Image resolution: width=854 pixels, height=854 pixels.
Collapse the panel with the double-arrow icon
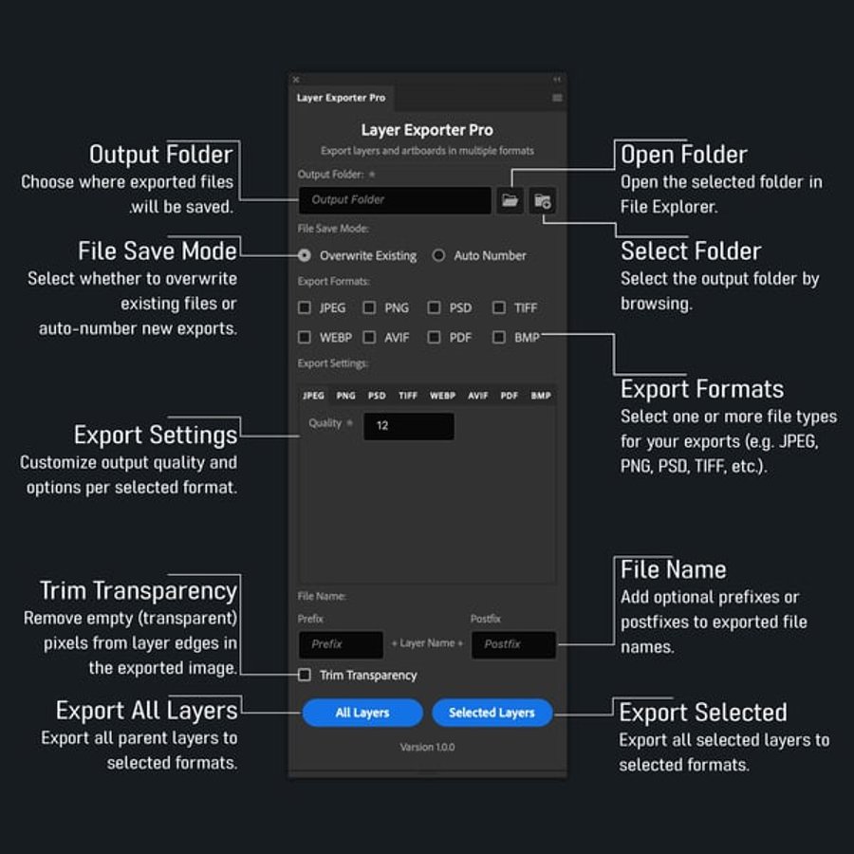(558, 80)
